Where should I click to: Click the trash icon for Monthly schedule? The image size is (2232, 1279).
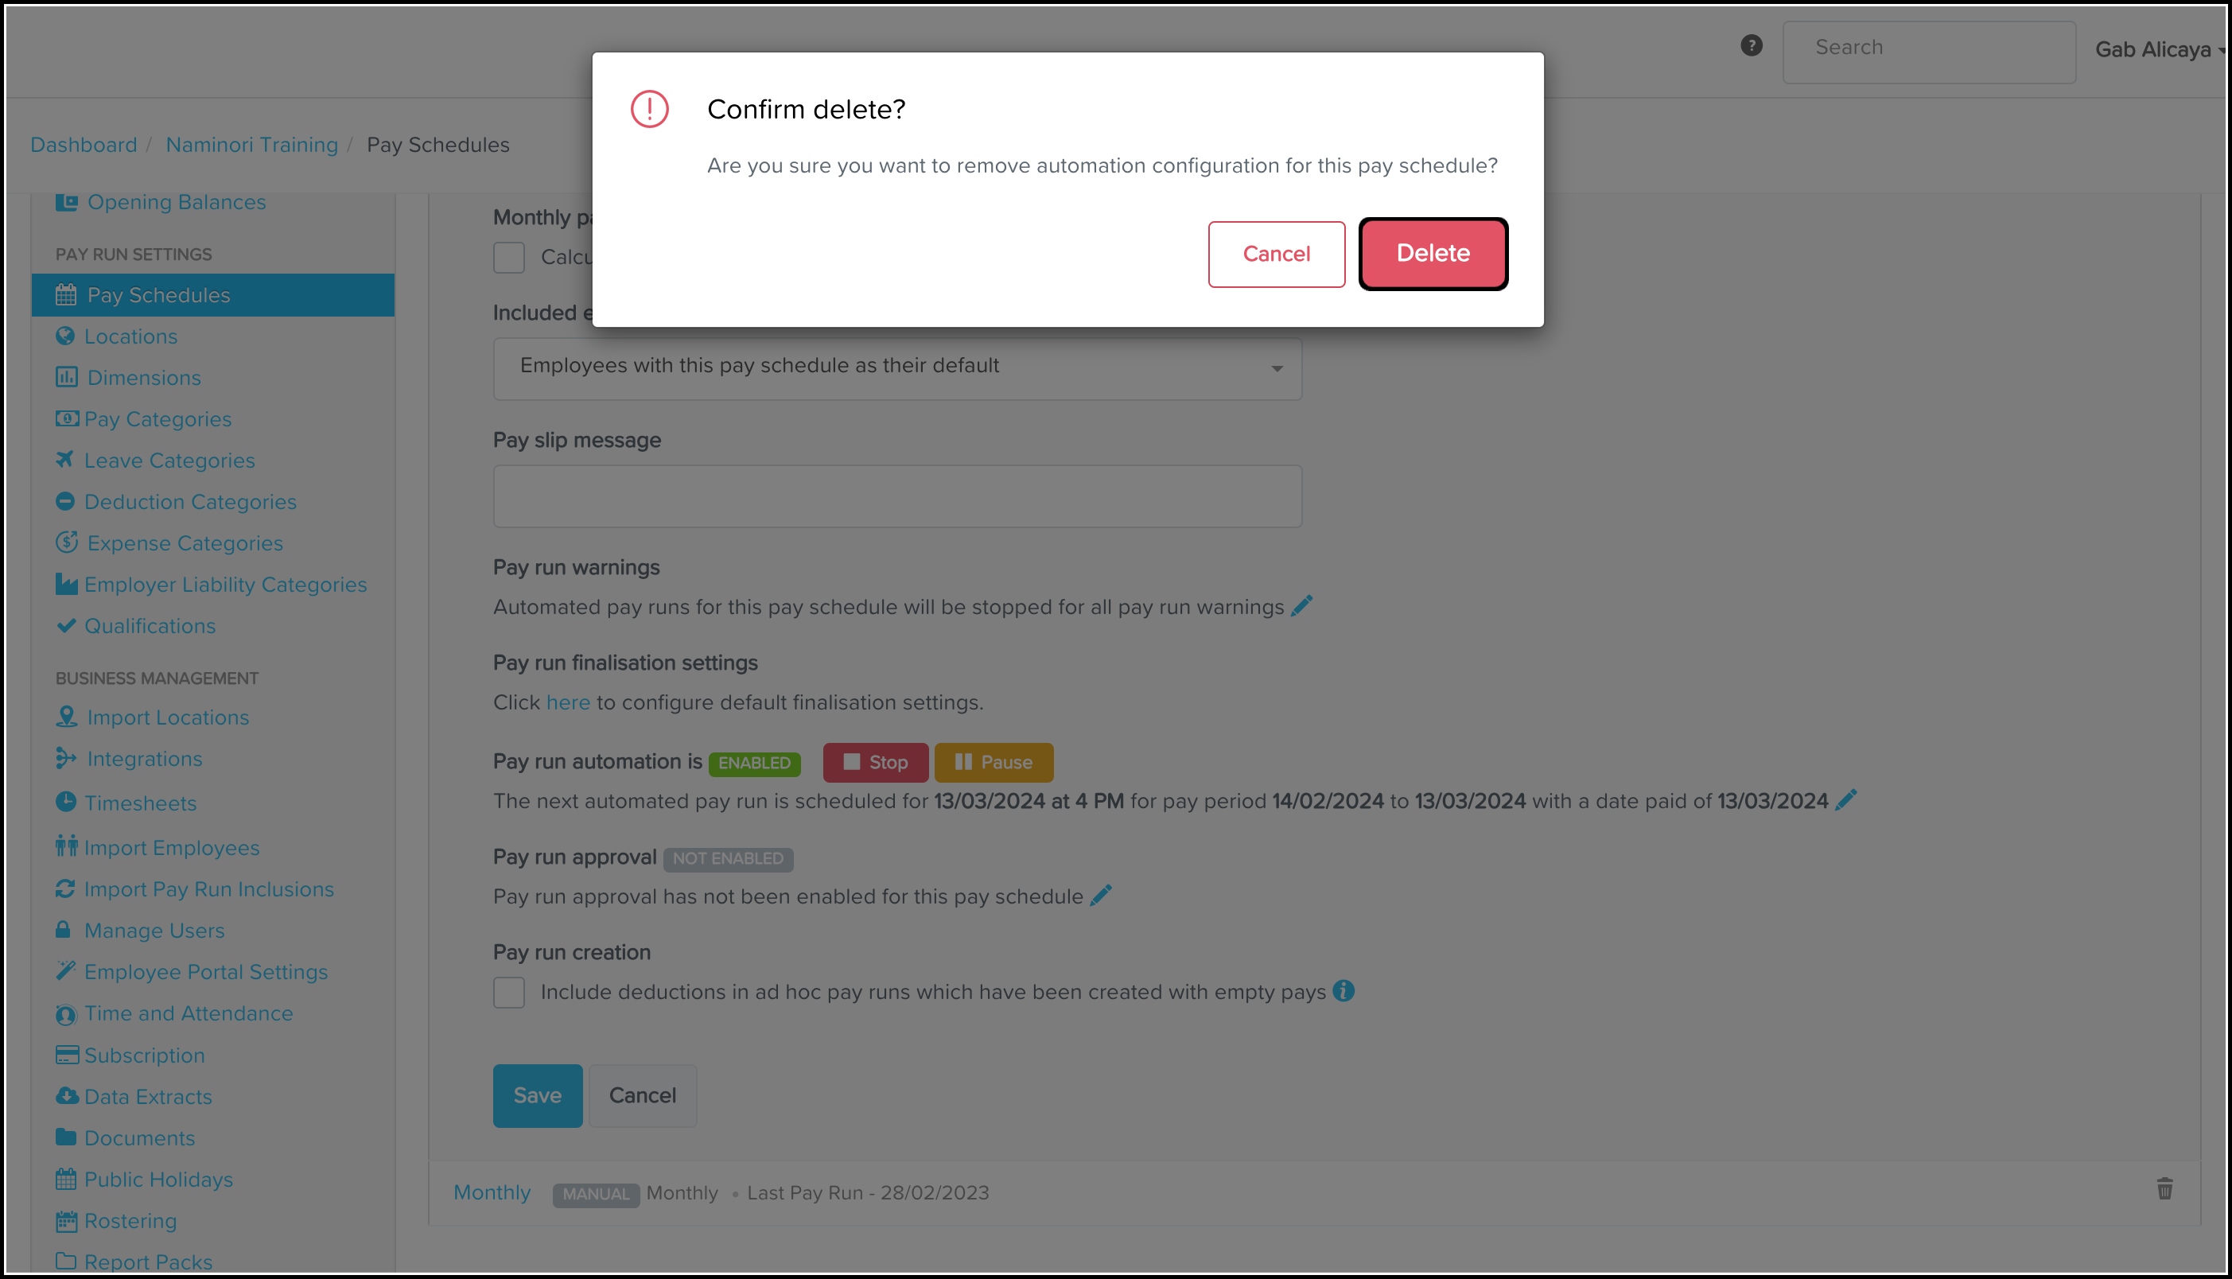2164,1189
